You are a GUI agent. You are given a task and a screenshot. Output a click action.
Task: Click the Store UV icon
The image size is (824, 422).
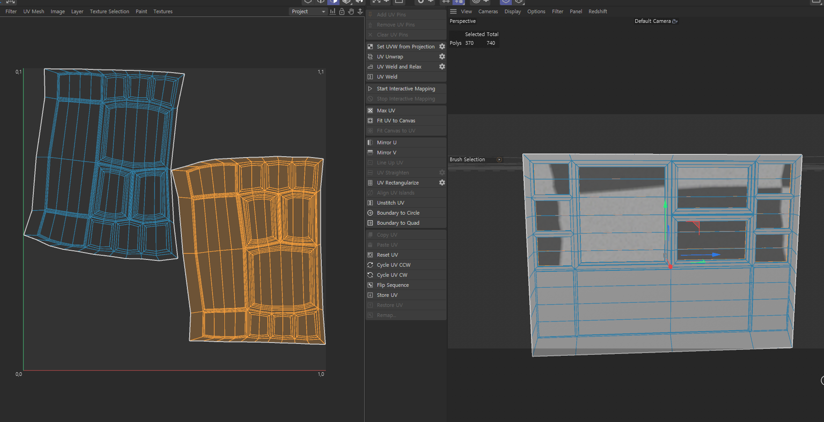[370, 295]
